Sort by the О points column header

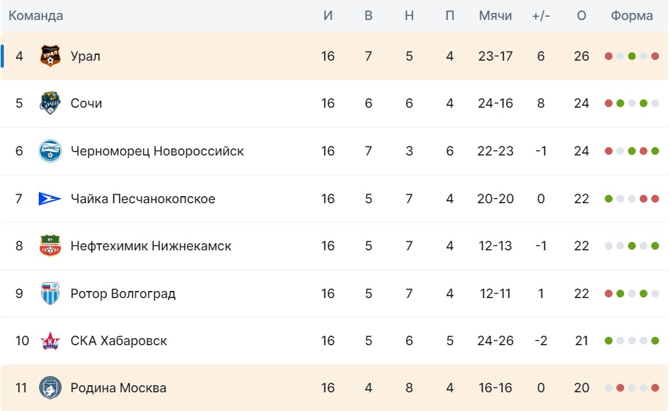pos(582,16)
